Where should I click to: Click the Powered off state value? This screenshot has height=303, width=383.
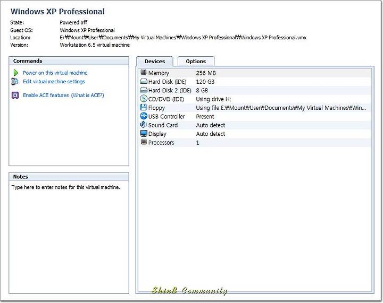coord(73,22)
